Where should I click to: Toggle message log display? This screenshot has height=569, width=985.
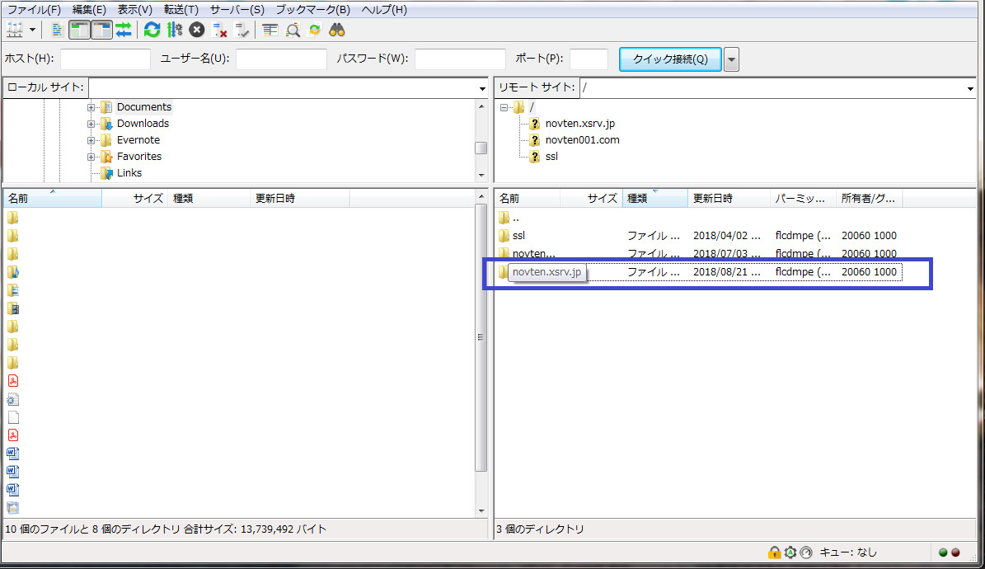click(57, 30)
